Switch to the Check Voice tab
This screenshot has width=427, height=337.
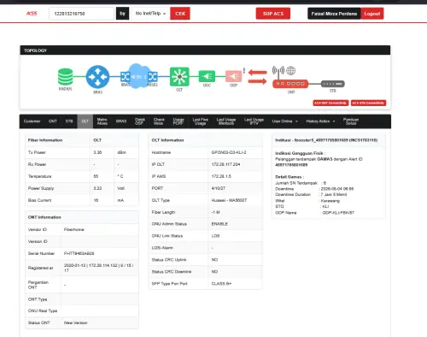[159, 121]
